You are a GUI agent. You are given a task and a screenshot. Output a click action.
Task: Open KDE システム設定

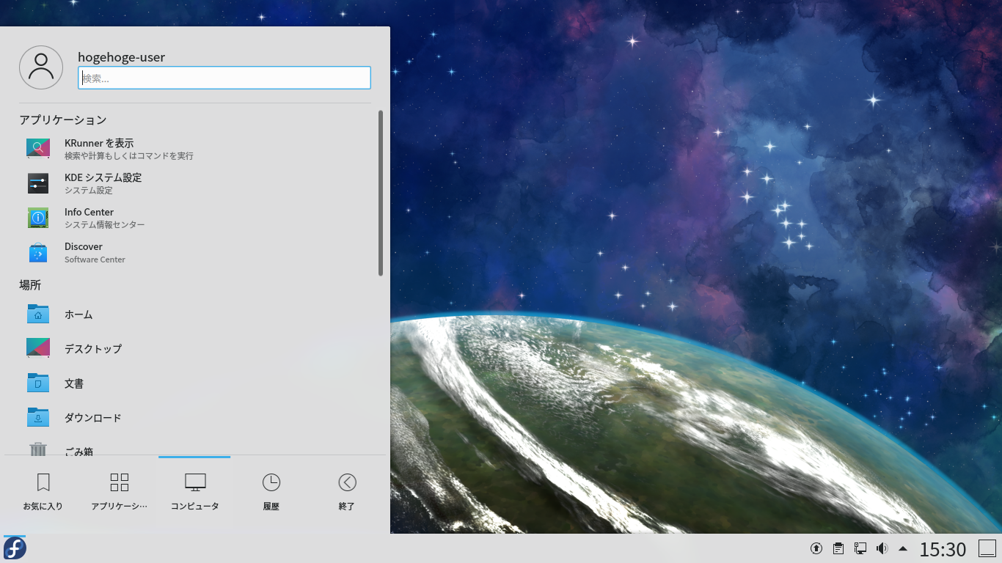tap(197, 183)
